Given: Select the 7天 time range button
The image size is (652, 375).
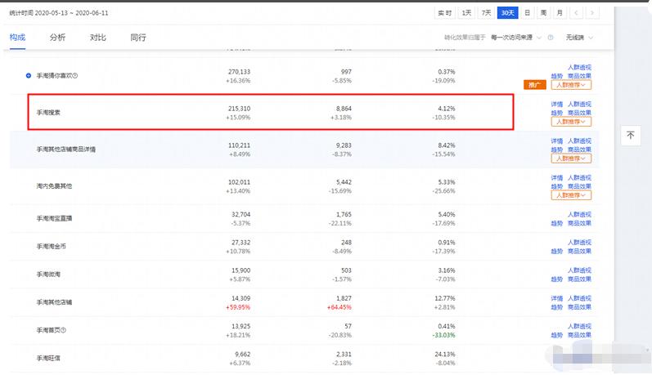Looking at the screenshot, I should coord(486,13).
